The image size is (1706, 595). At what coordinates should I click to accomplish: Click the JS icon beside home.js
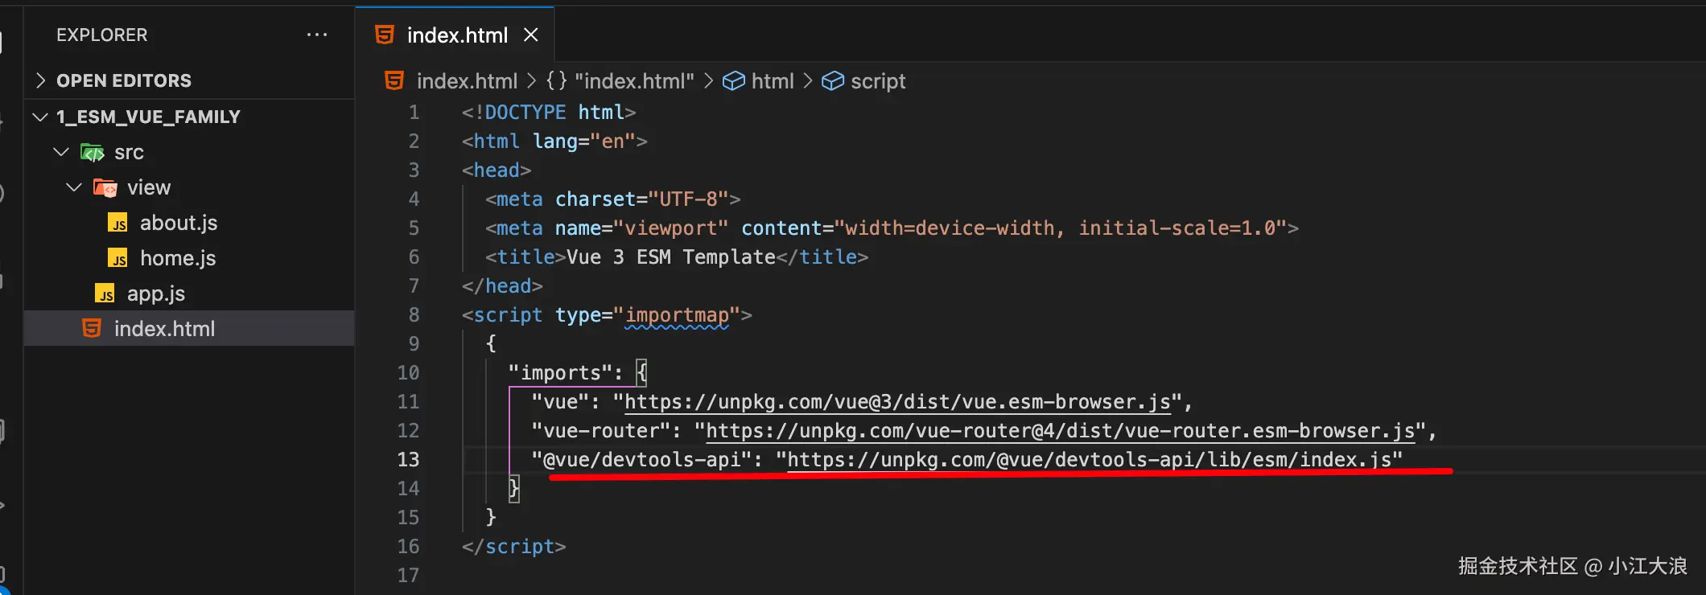tap(117, 258)
